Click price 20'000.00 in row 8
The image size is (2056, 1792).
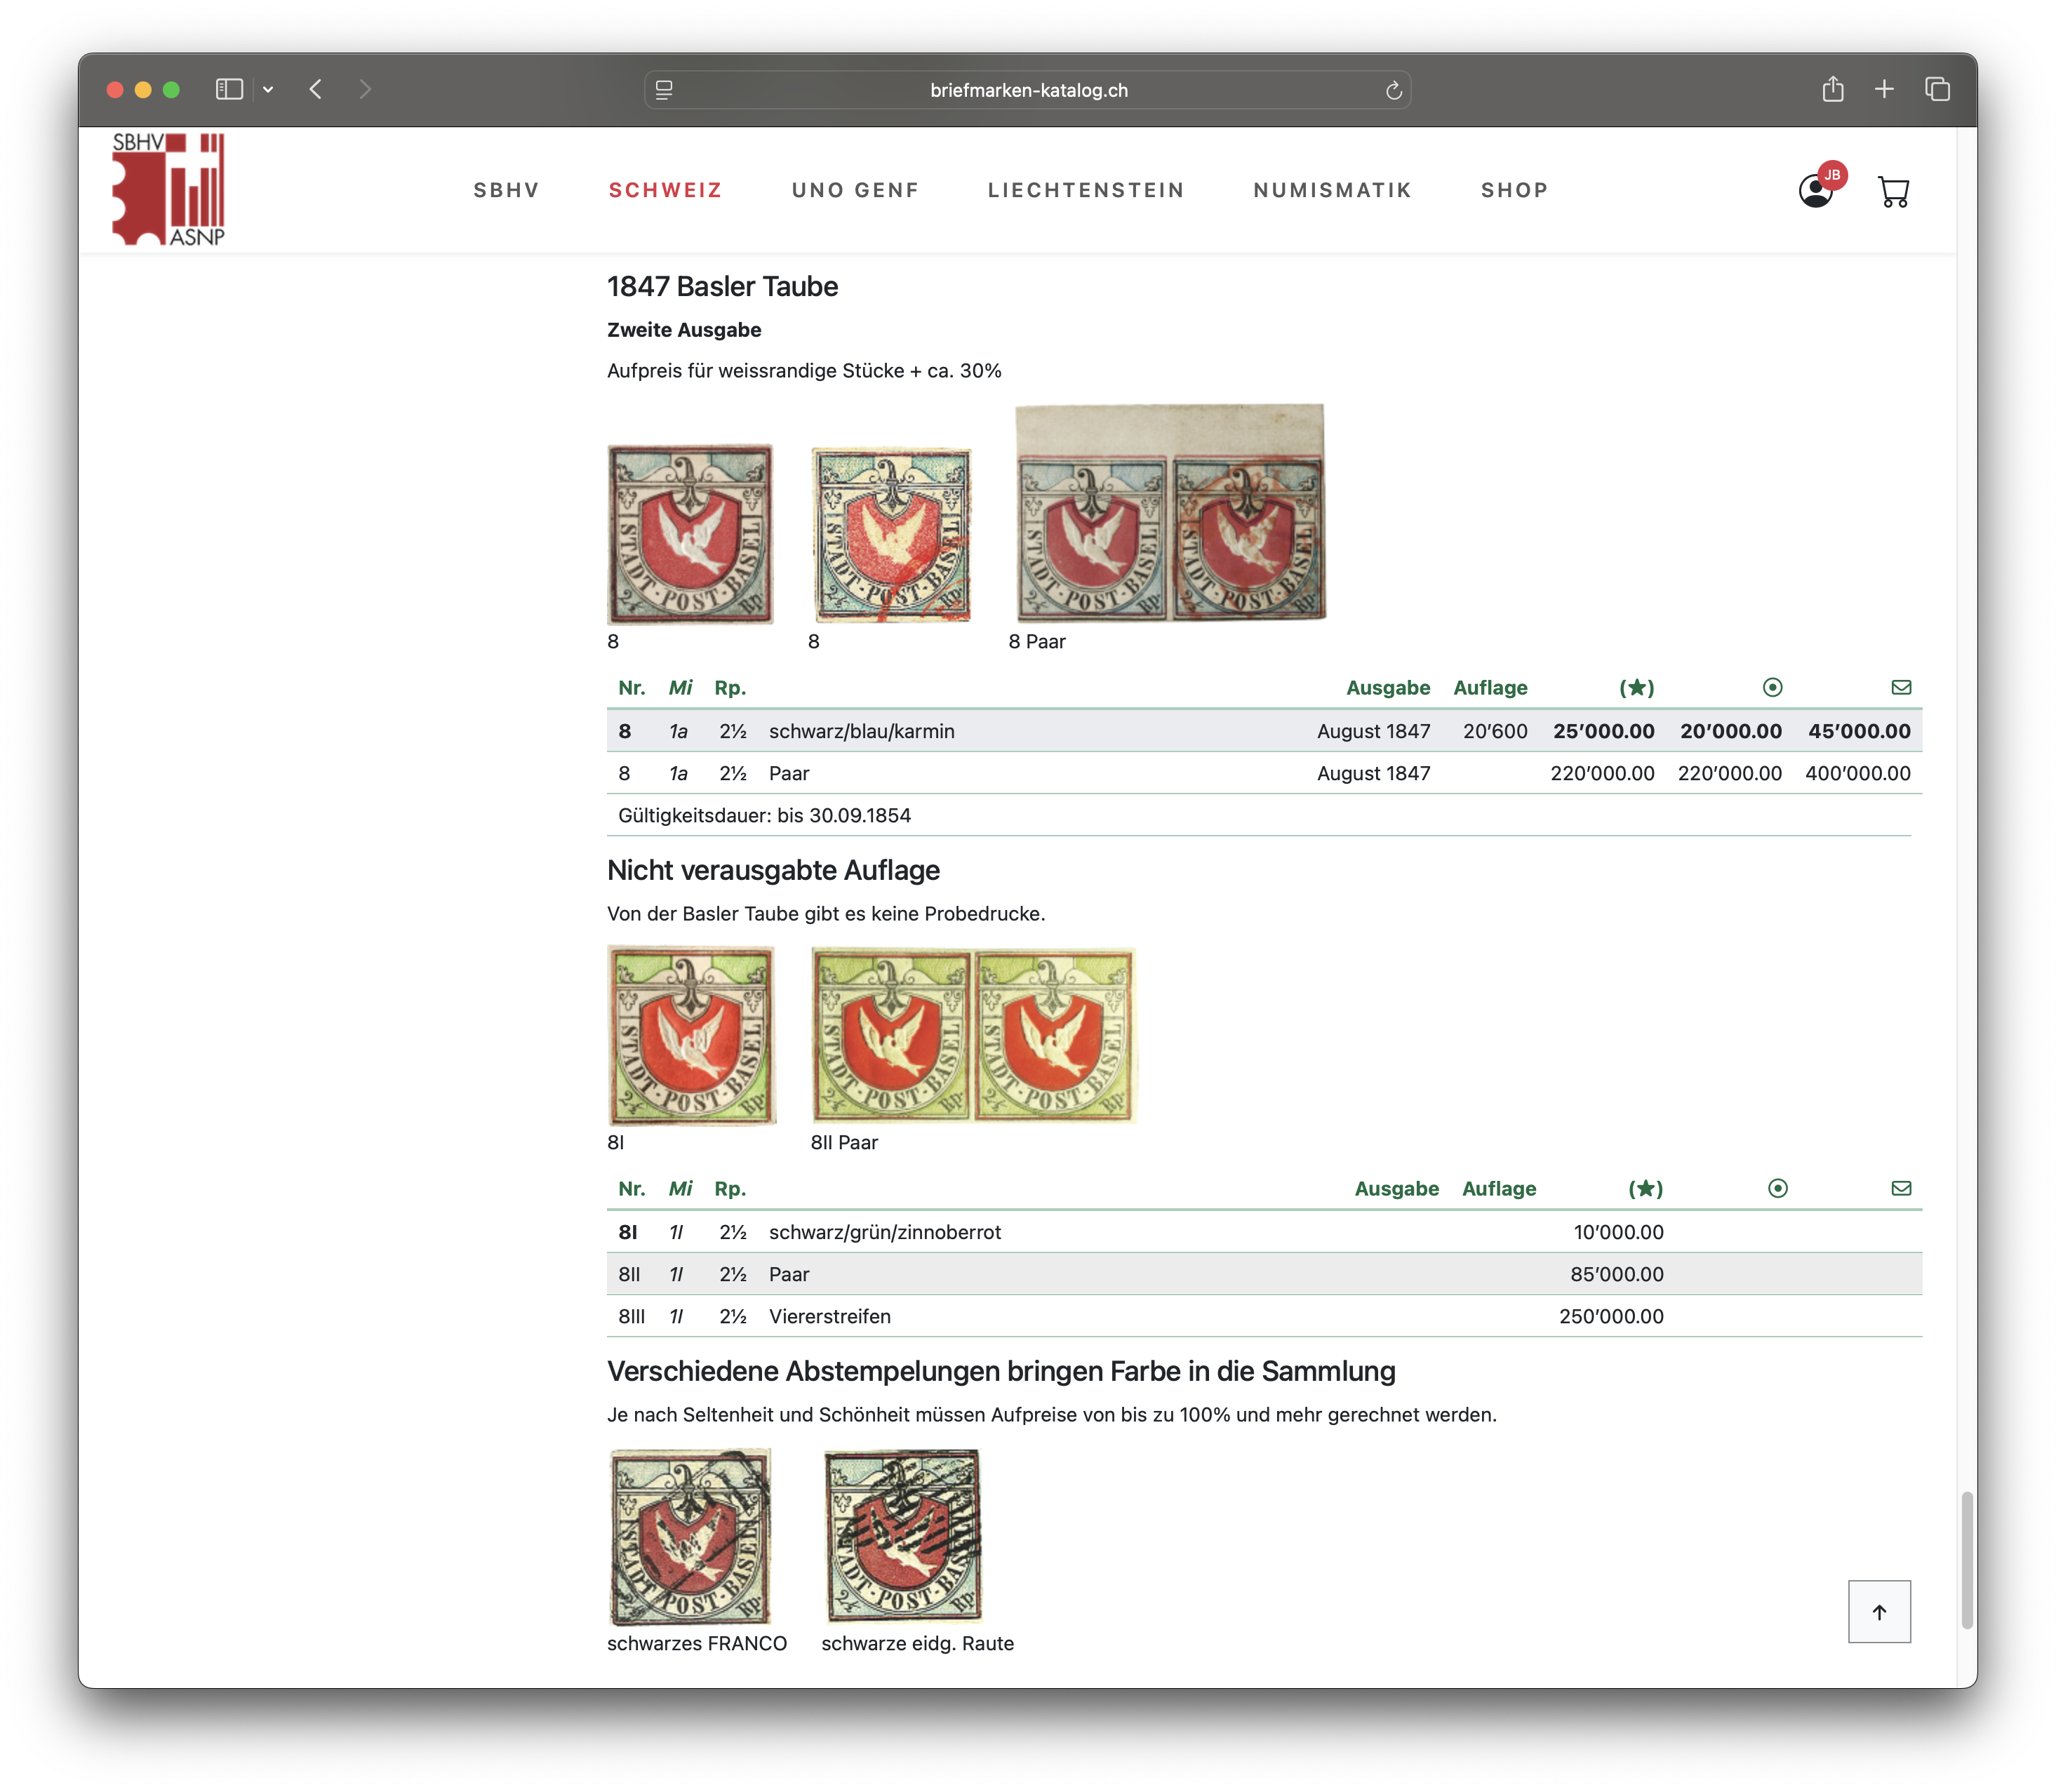point(1730,731)
